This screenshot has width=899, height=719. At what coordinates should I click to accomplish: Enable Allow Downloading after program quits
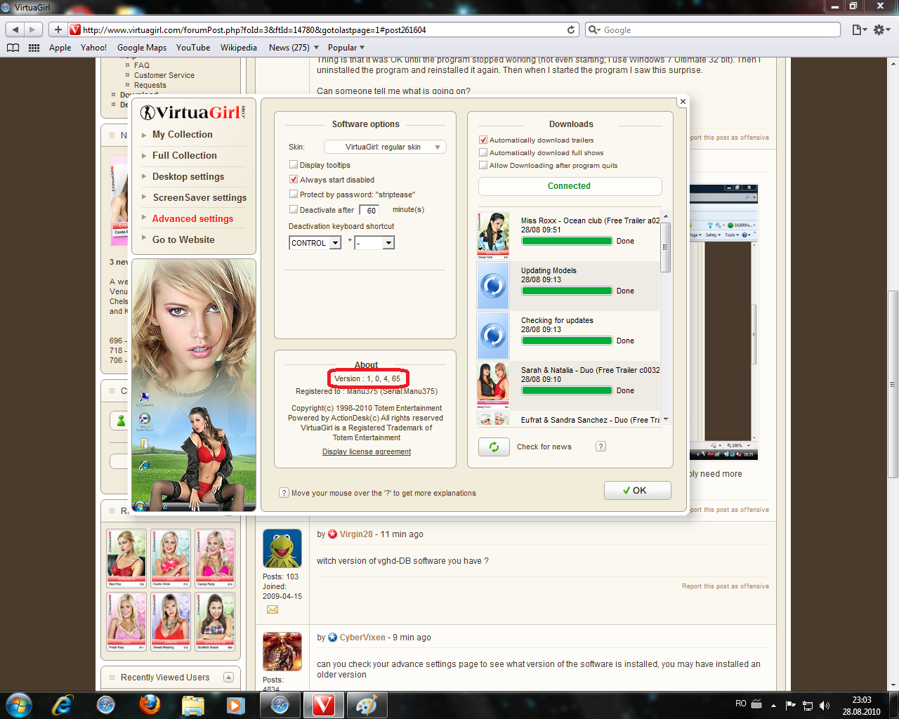point(483,165)
